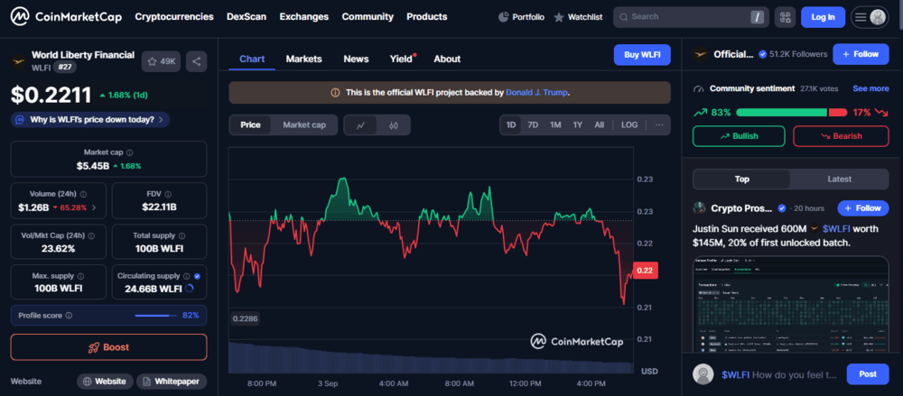
Task: Open the DexScan nav menu
Action: 247,17
